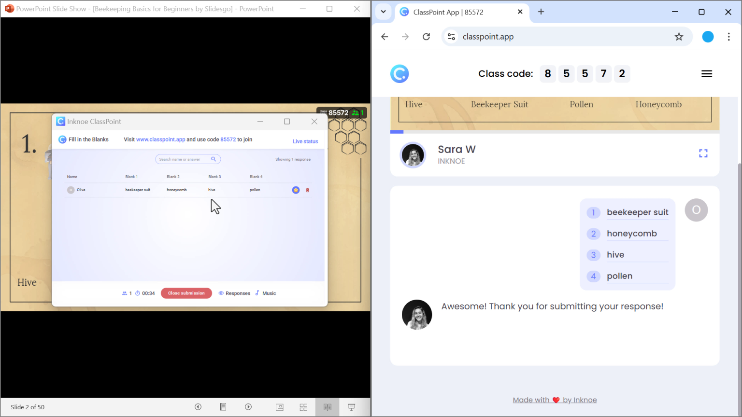
Task: Open the ClassPoint hamburger menu
Action: point(707,74)
